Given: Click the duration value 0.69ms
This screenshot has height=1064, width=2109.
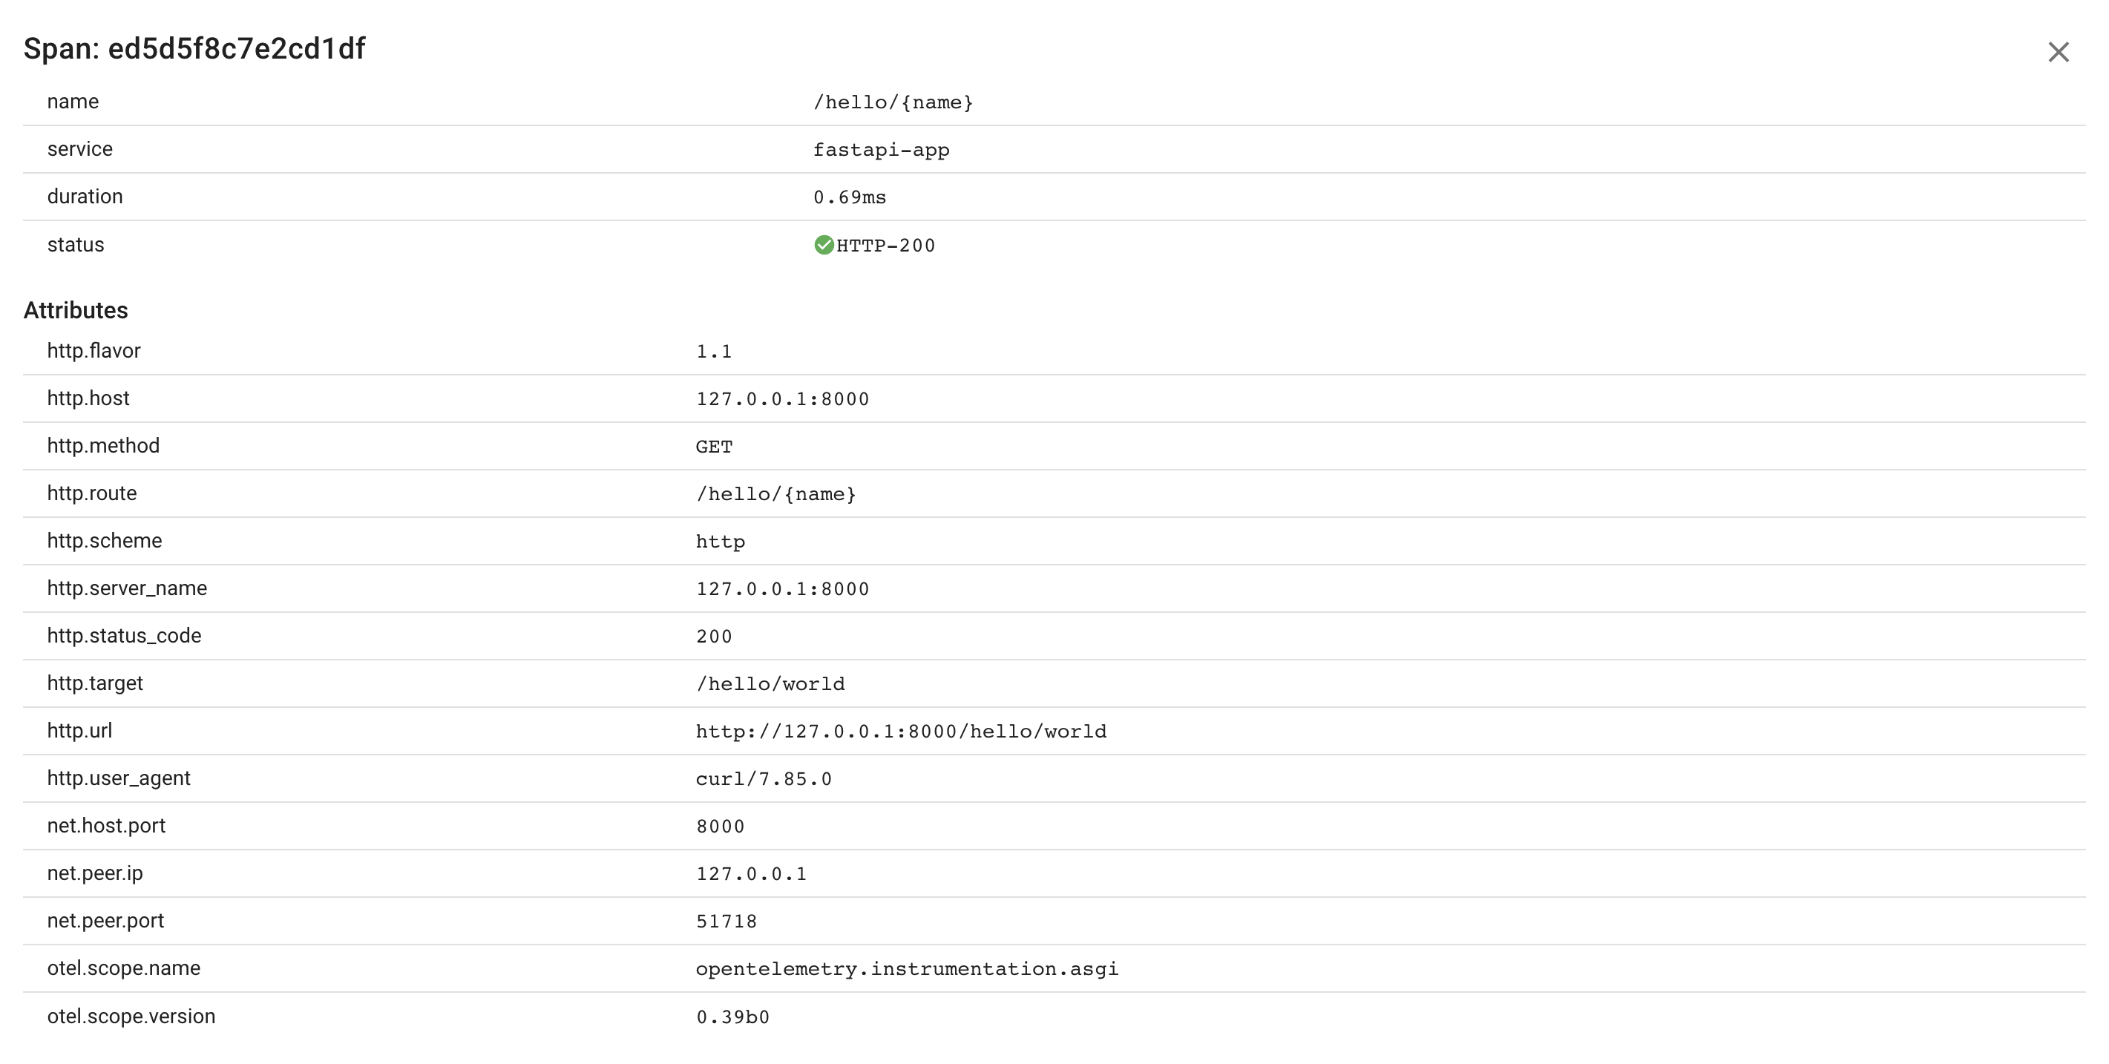Looking at the screenshot, I should point(849,197).
